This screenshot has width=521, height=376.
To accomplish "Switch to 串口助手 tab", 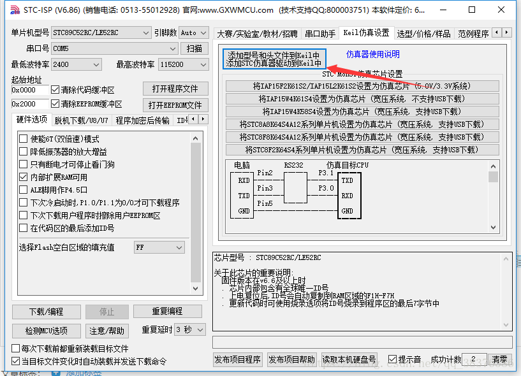I will click(x=320, y=34).
